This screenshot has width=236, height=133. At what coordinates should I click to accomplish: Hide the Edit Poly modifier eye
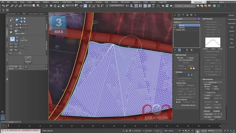coord(175,25)
